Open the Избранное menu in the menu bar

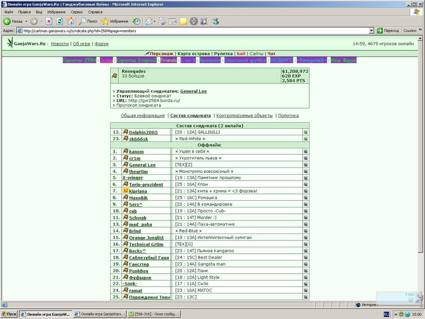click(x=56, y=12)
